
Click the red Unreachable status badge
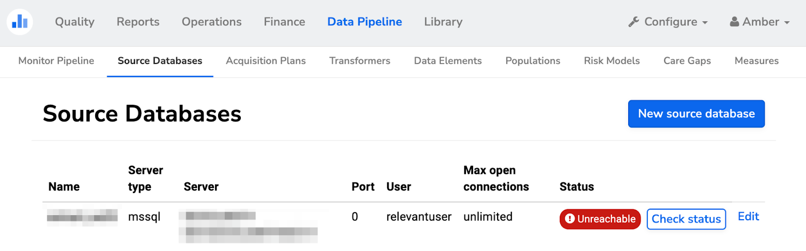(600, 219)
